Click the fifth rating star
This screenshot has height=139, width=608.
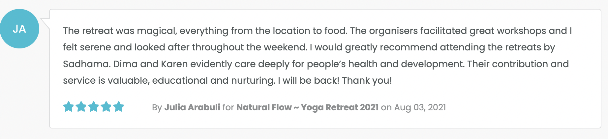coord(118,107)
